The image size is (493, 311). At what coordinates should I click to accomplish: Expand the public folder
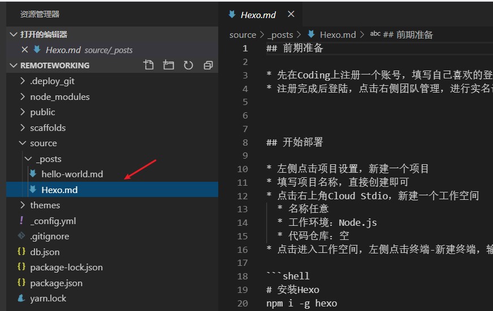point(22,112)
